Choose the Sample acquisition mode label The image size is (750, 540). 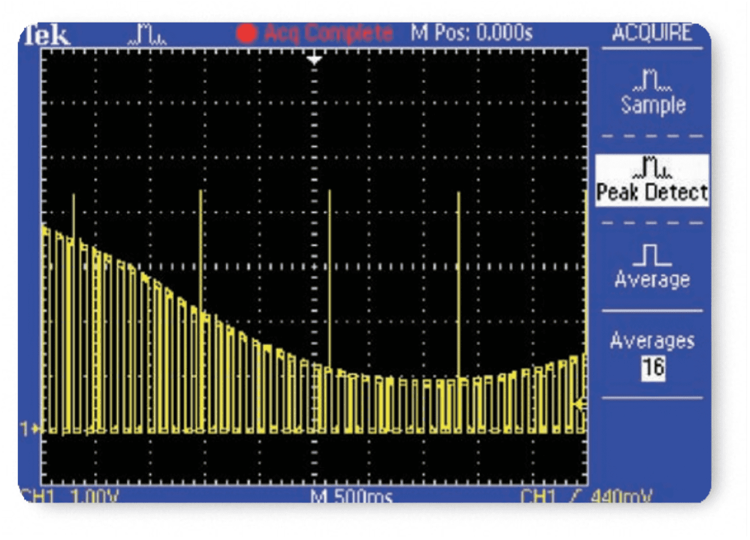click(652, 105)
